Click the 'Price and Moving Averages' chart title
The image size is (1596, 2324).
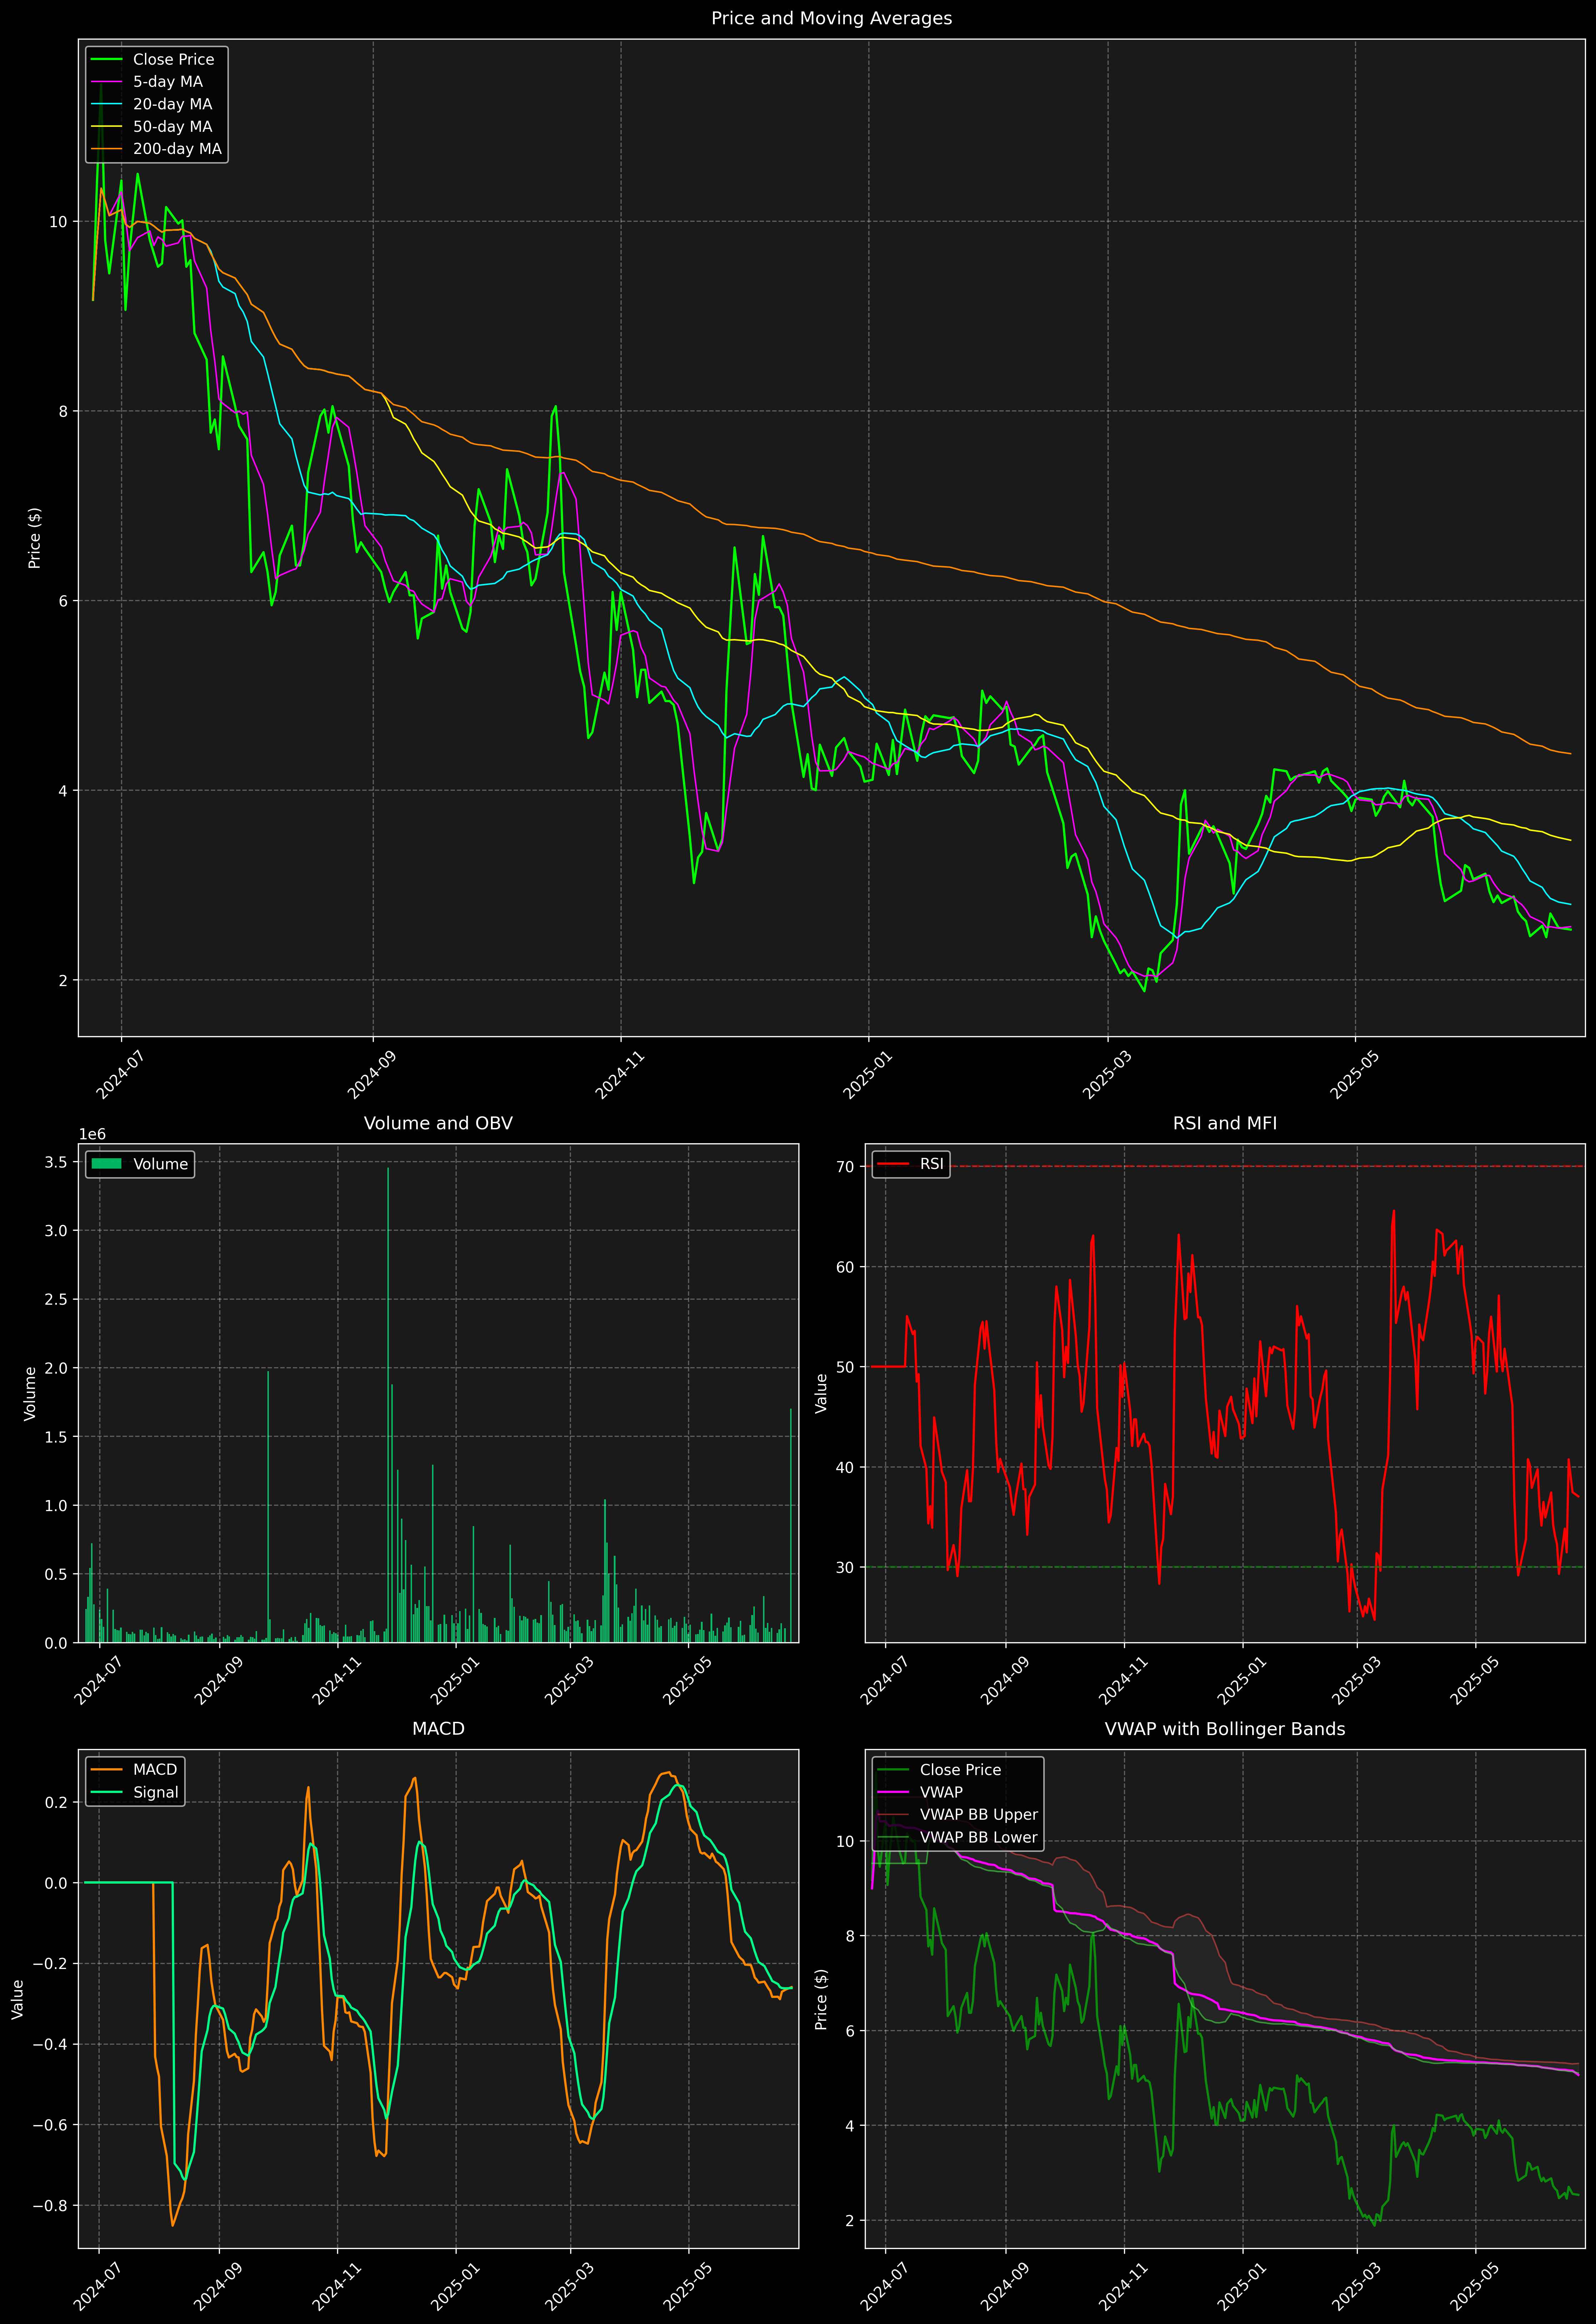click(831, 18)
